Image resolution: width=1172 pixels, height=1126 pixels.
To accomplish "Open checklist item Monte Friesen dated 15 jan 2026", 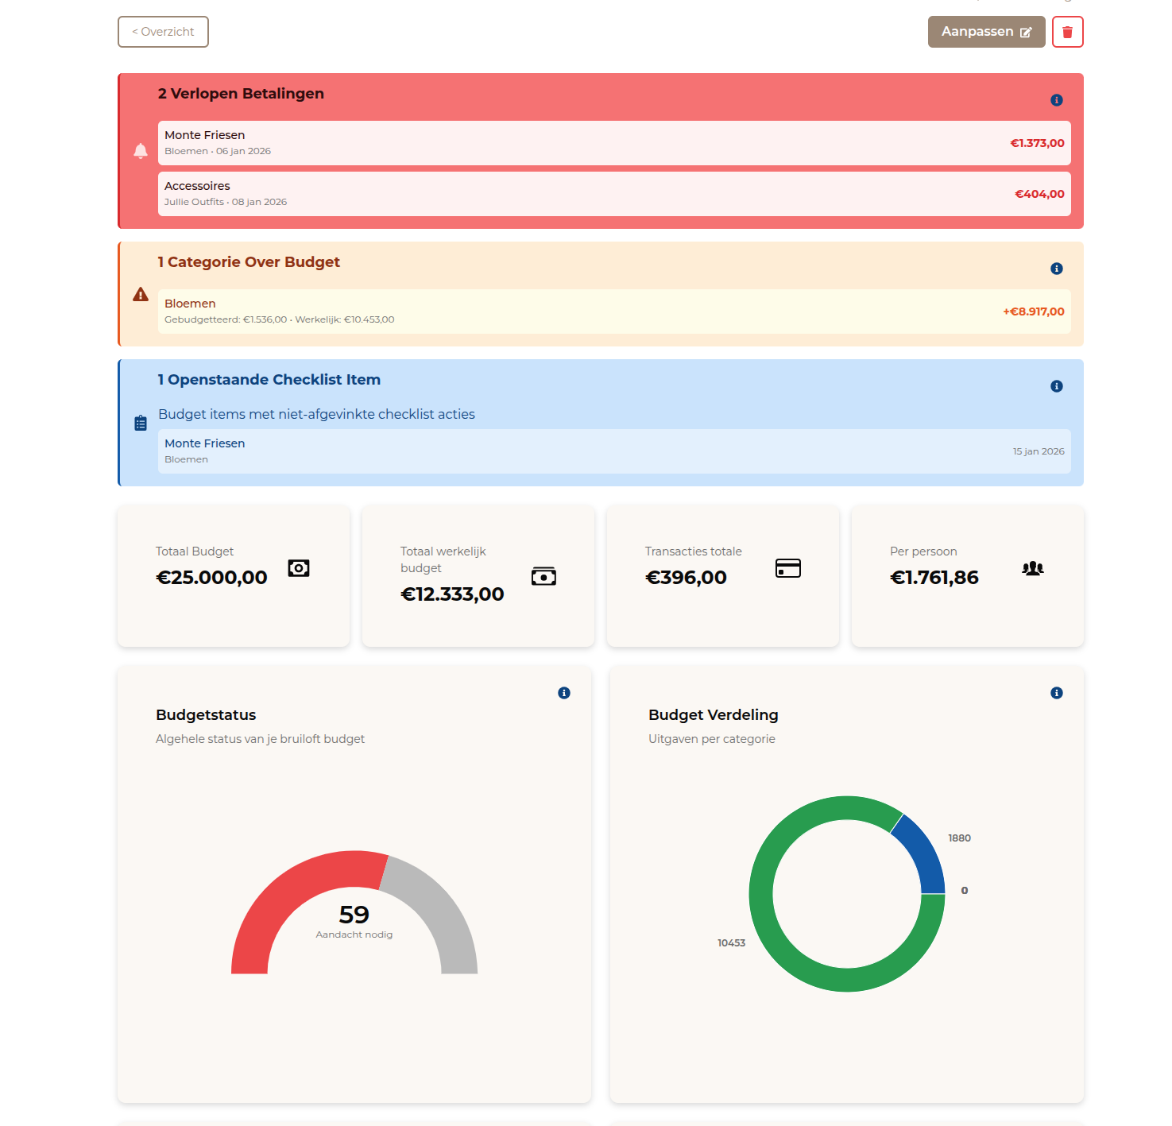I will click(x=614, y=451).
